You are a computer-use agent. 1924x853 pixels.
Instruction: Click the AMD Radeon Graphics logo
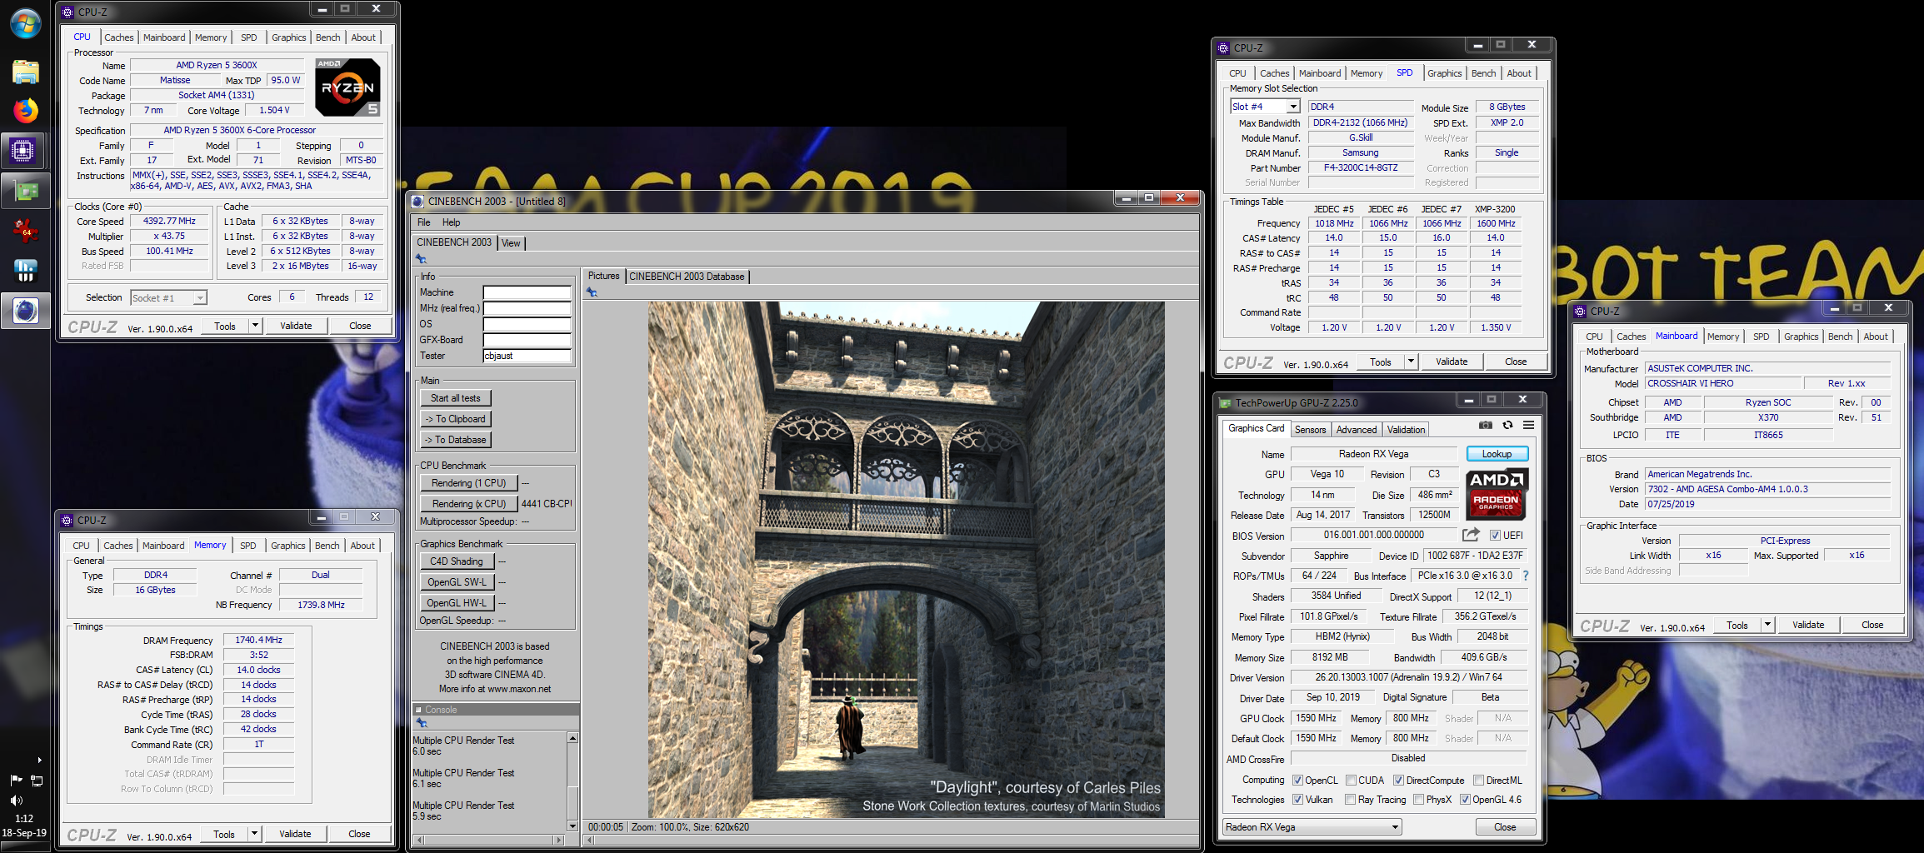(1497, 493)
